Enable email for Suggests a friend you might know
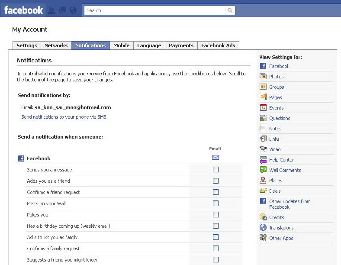Viewport: 341px width, 265px height. [x=216, y=259]
